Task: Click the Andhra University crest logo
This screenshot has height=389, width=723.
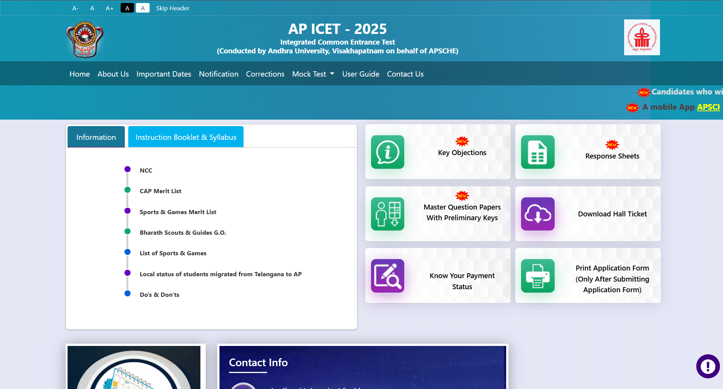Action: tap(85, 39)
